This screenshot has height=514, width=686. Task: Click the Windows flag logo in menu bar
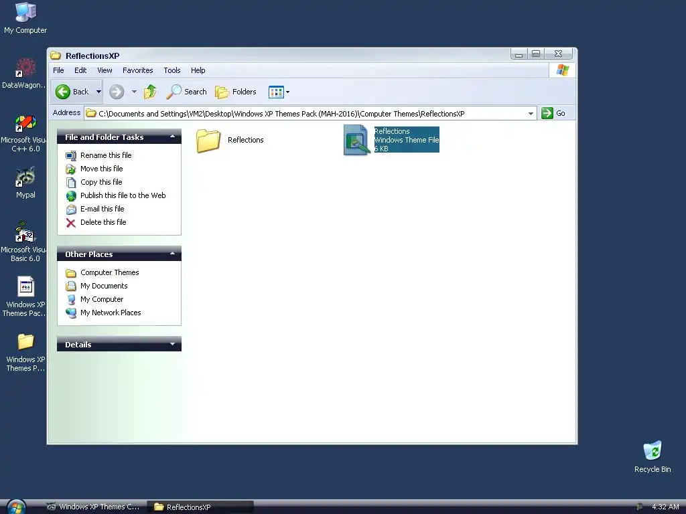pyautogui.click(x=562, y=70)
